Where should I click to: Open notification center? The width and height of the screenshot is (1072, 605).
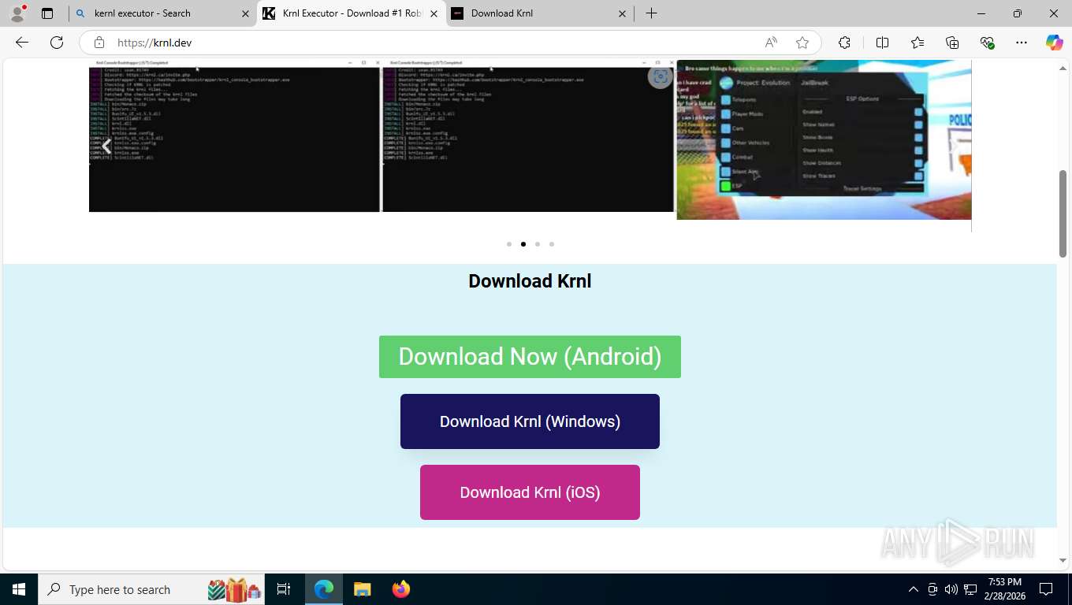1046,589
